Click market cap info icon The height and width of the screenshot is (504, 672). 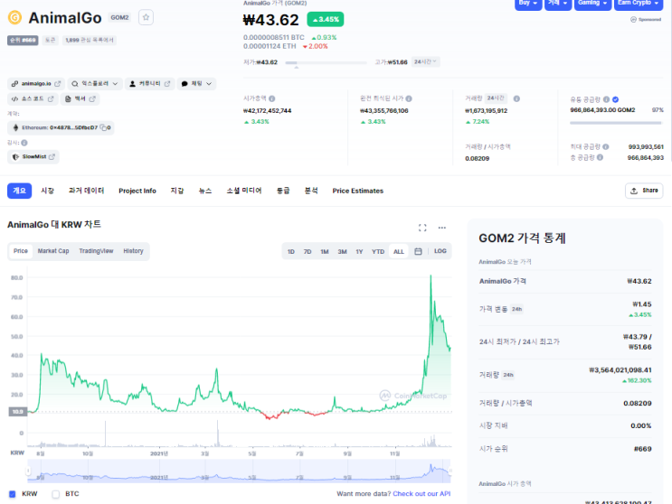click(271, 98)
